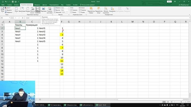Click the zoom slider in status bar

pos(181,102)
